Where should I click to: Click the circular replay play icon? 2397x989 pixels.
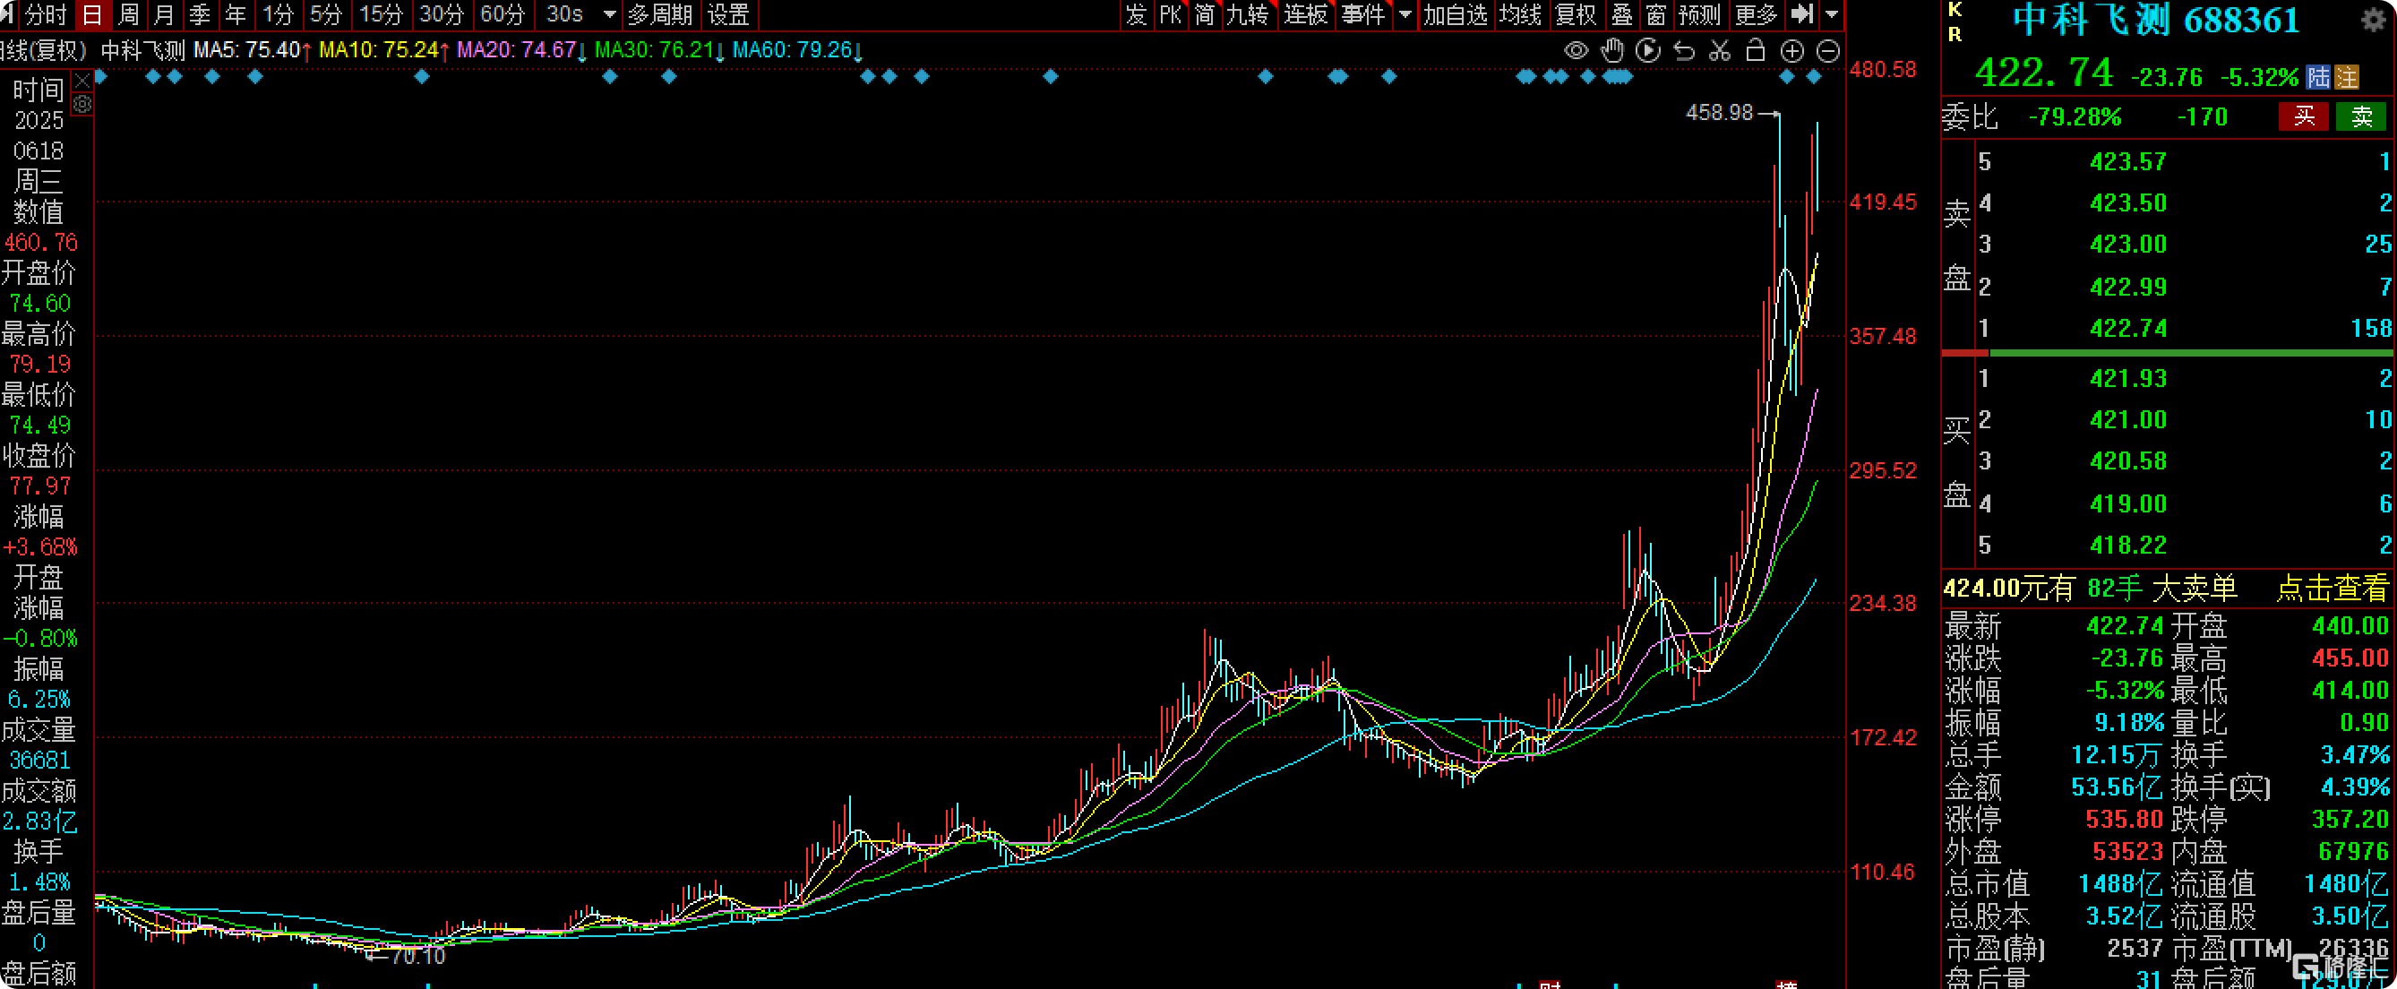click(1648, 50)
